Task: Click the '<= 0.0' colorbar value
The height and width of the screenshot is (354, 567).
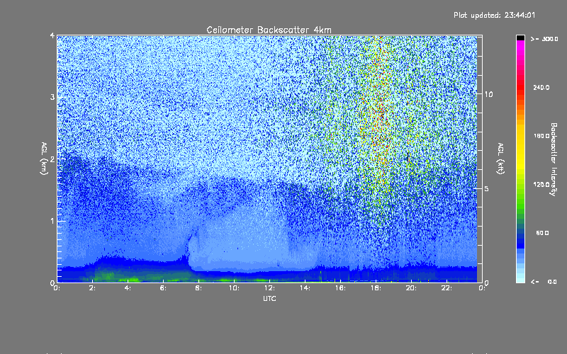Action: [x=544, y=281]
